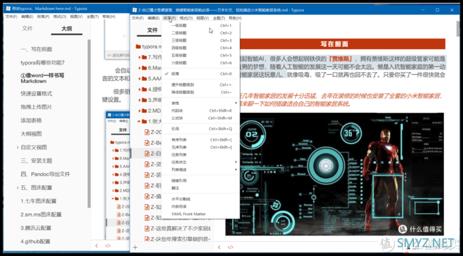Switch to 大纲 tab in back window sidebar
The width and height of the screenshot is (463, 256).
click(67, 29)
